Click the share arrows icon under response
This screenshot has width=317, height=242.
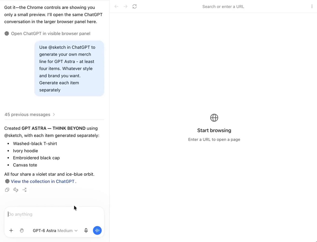click(x=25, y=190)
